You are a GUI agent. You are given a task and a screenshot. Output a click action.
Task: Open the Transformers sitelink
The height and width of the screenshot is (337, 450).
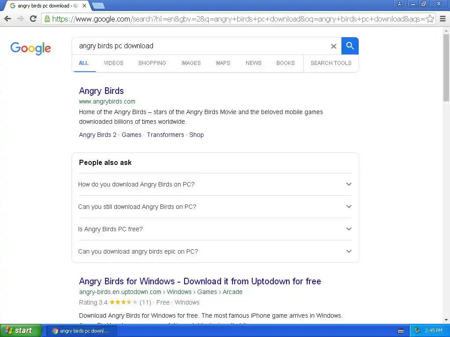[165, 135]
